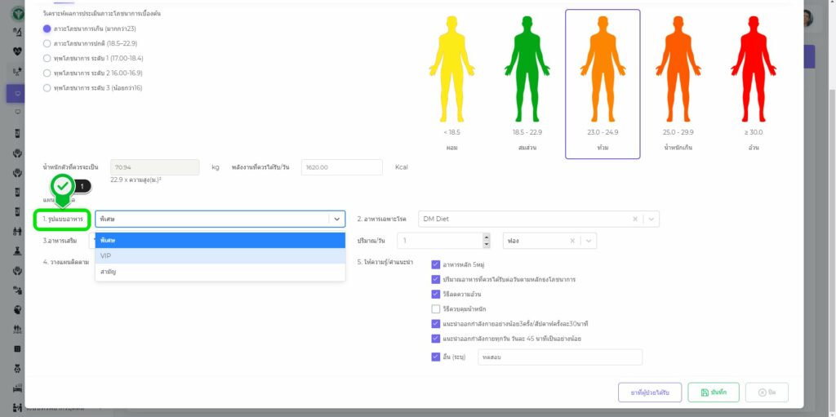Click the clear X in DM Diet field

click(635, 219)
